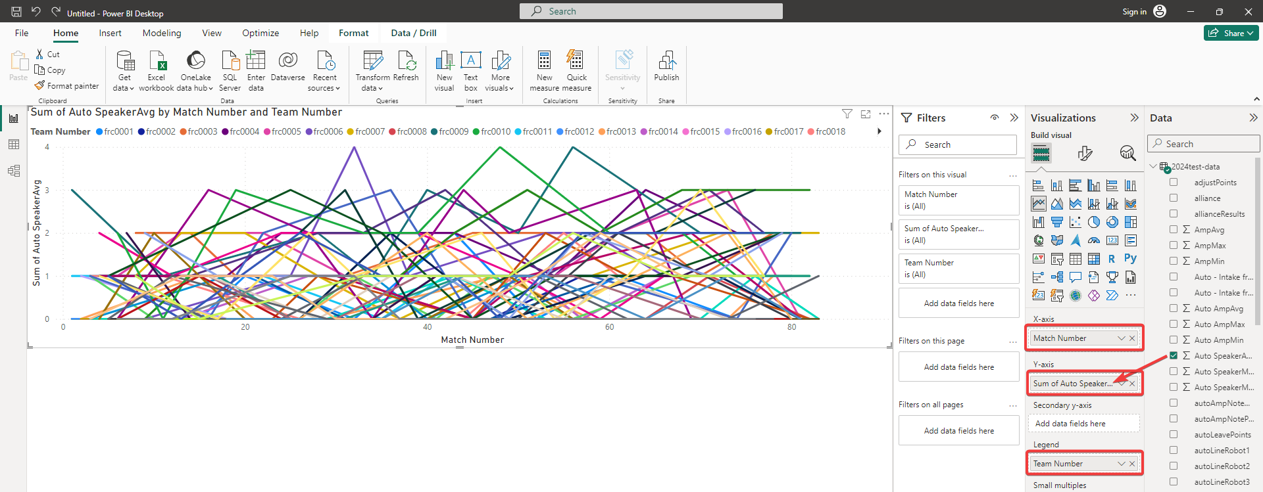The width and height of the screenshot is (1263, 492).
Task: Click the Publish ribbon button
Action: [666, 67]
